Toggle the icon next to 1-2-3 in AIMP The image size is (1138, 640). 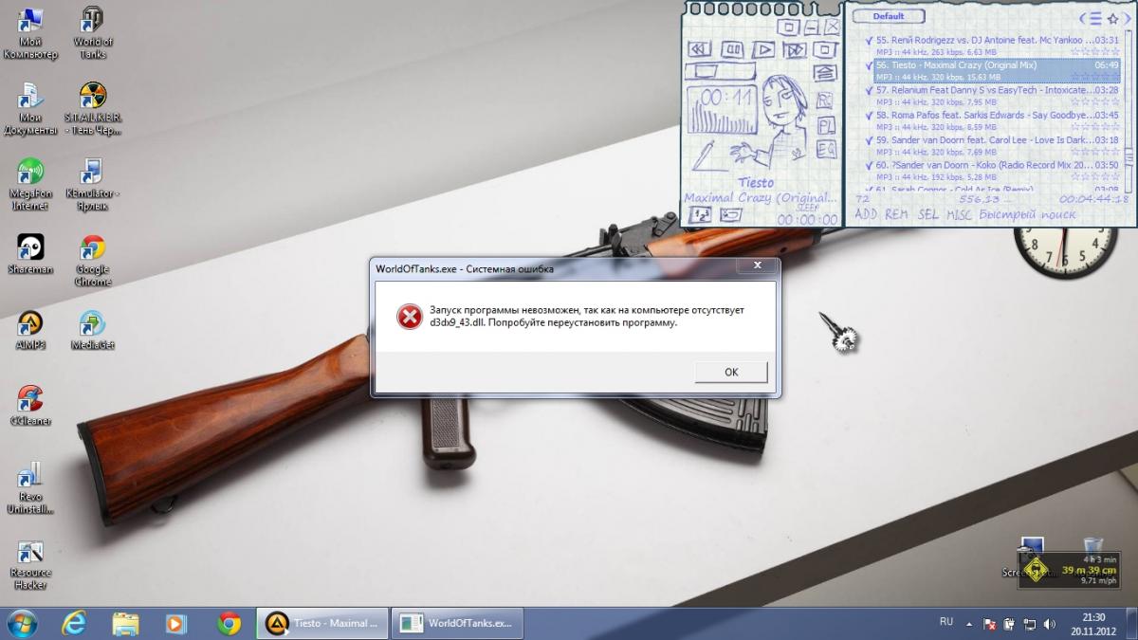pos(730,215)
